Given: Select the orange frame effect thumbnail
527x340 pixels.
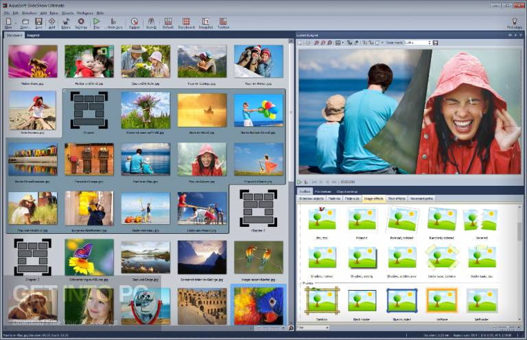Looking at the screenshot, I should [442, 301].
